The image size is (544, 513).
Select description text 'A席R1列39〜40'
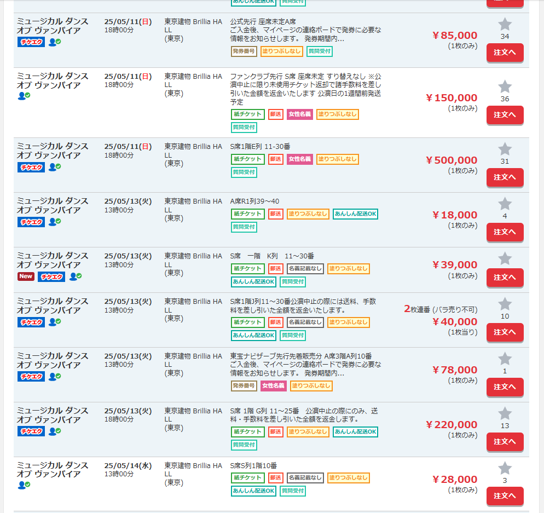[x=254, y=201]
